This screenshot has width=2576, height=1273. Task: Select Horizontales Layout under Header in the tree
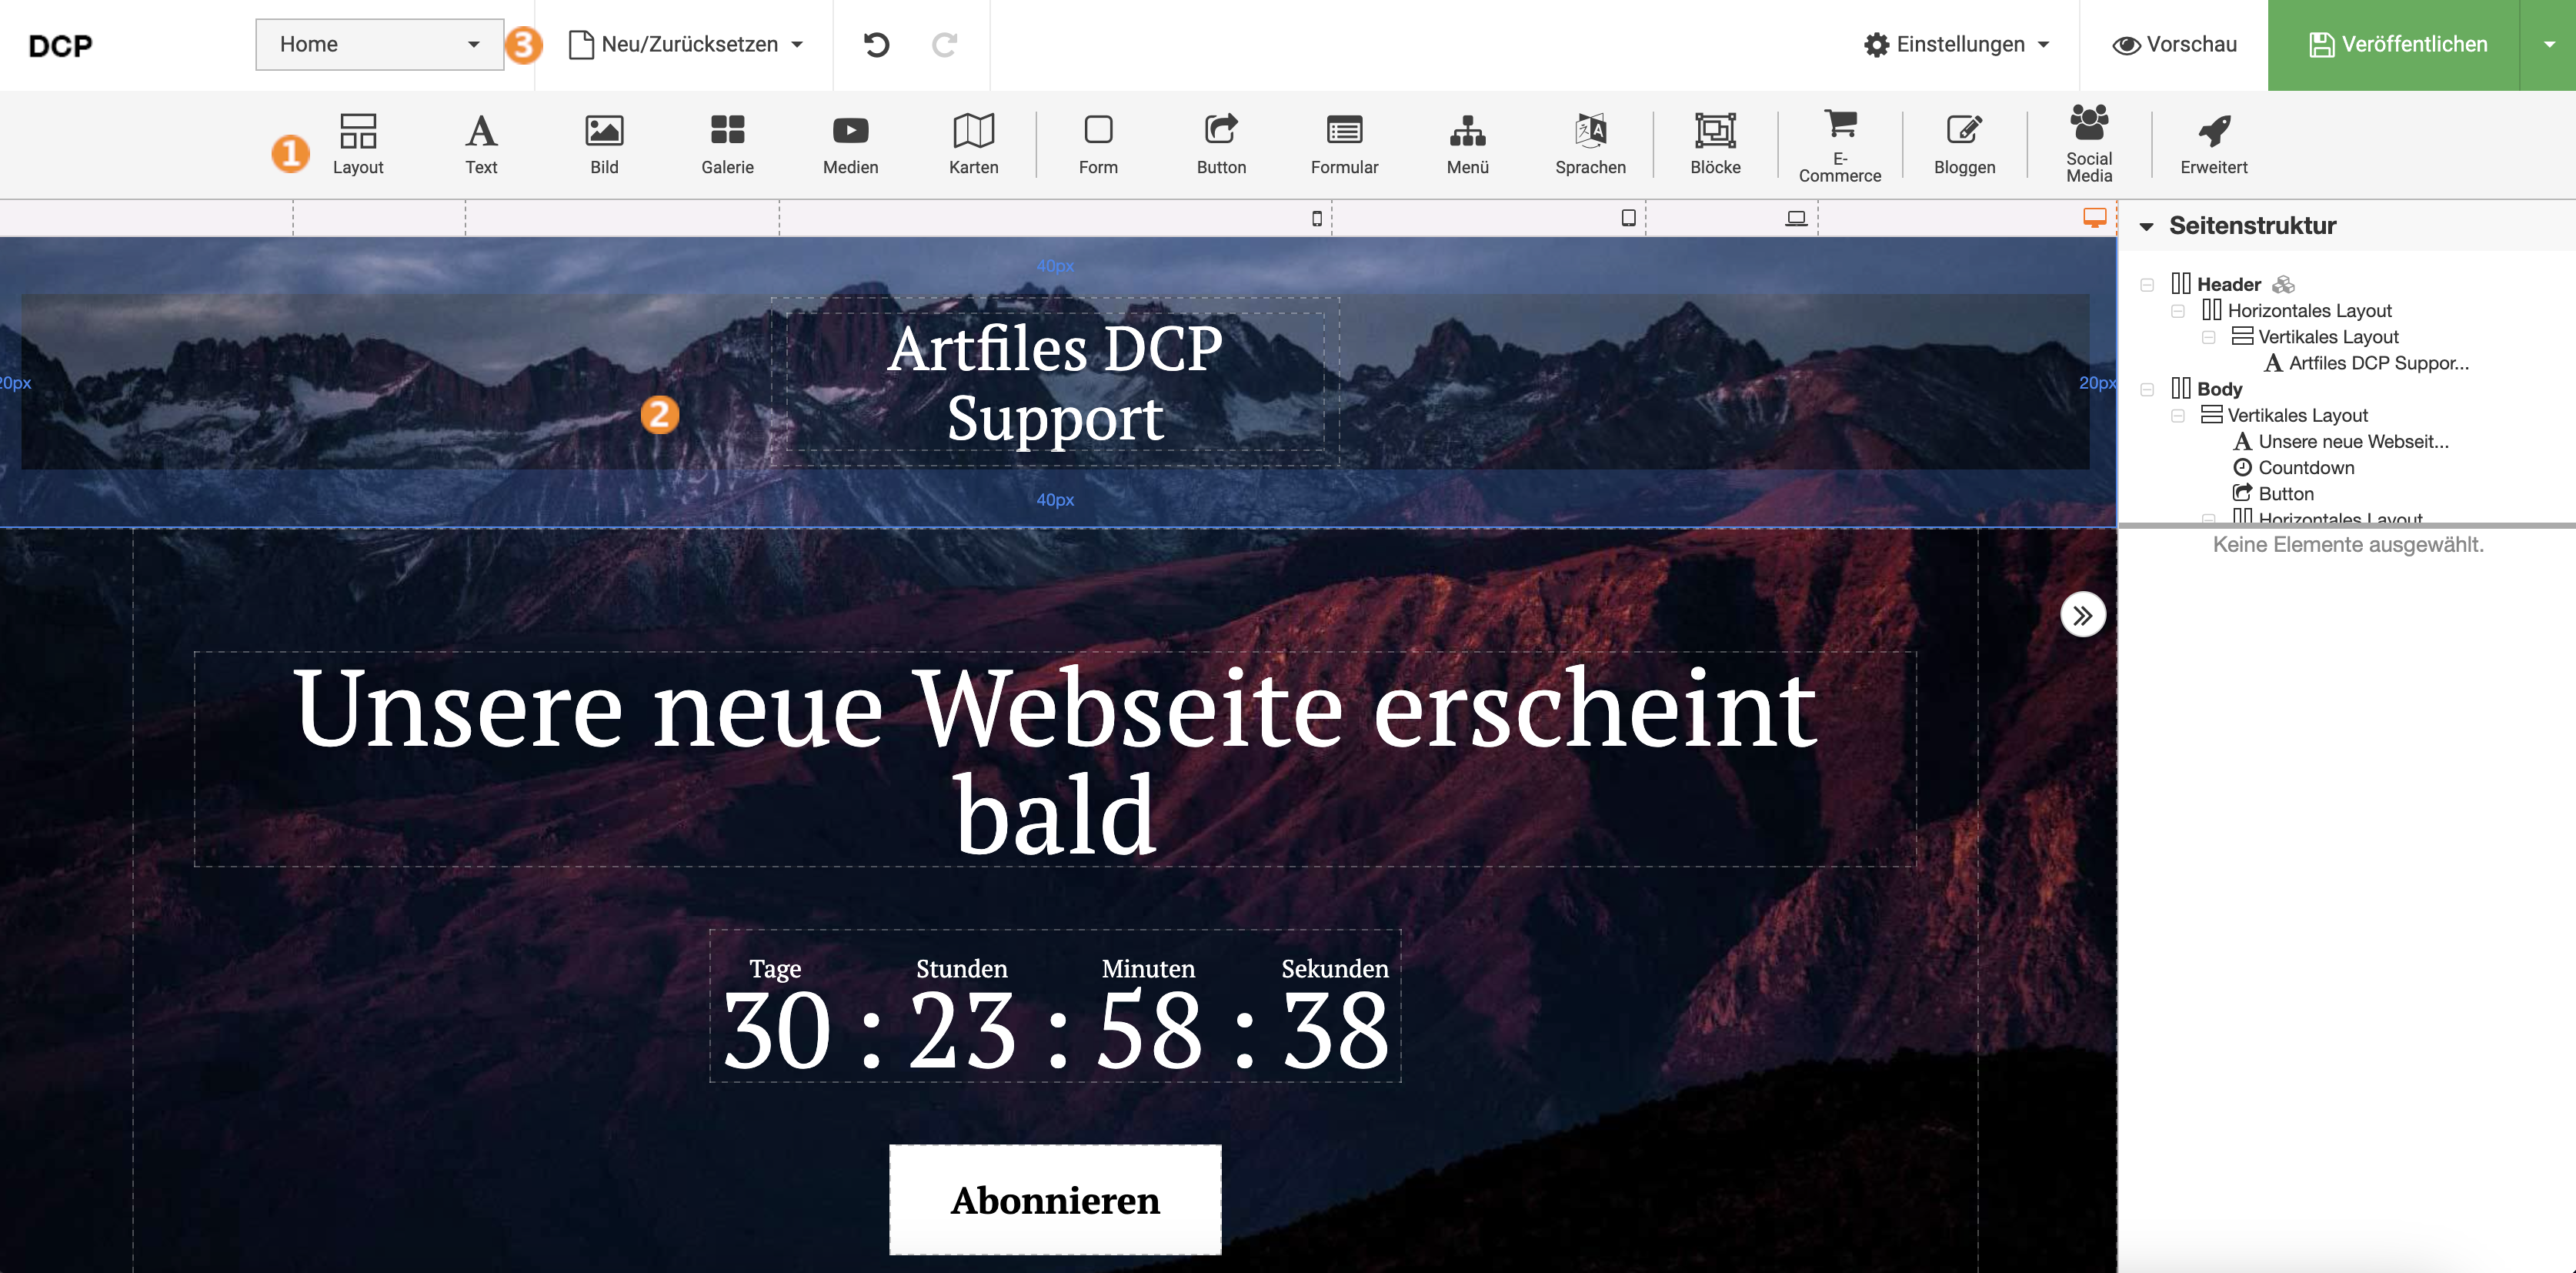pyautogui.click(x=2309, y=311)
